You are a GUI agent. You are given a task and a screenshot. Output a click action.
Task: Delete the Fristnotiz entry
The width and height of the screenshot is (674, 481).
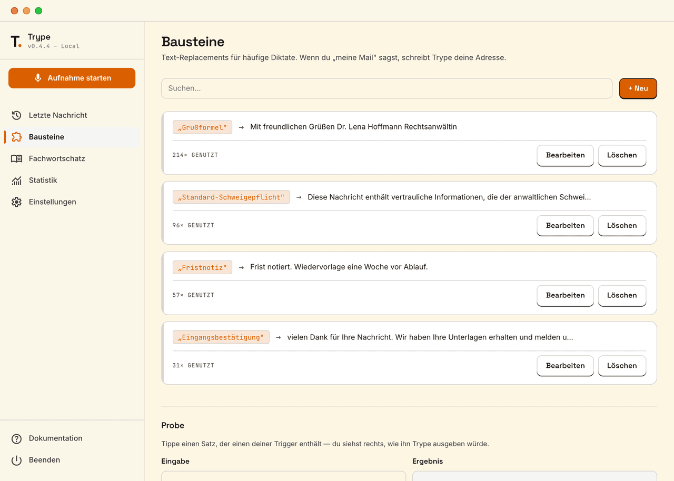point(622,295)
